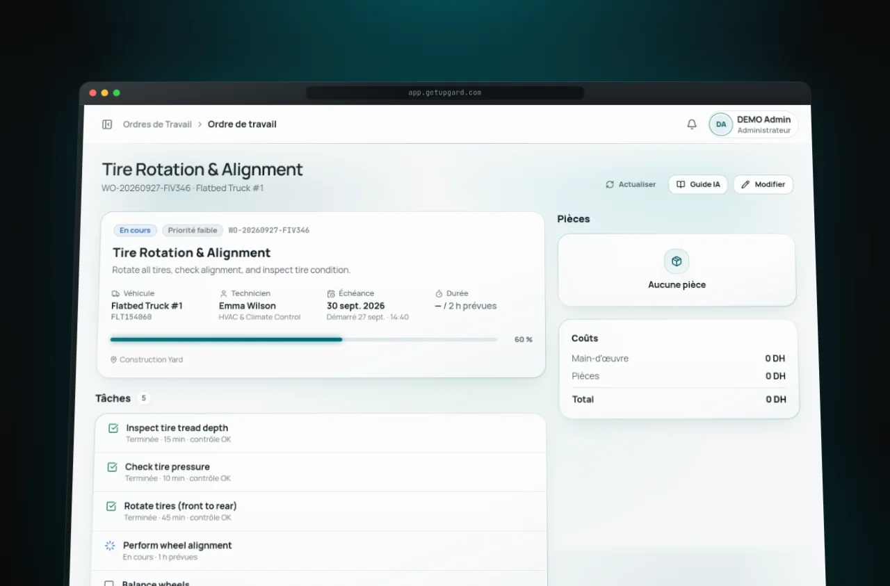Viewport: 890px width, 586px height.
Task: Click the 2 h prévues duration text
Action: [472, 306]
